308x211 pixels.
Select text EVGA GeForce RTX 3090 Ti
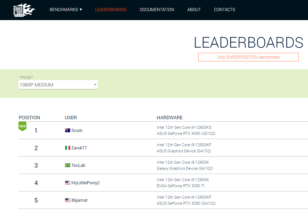coord(181,186)
